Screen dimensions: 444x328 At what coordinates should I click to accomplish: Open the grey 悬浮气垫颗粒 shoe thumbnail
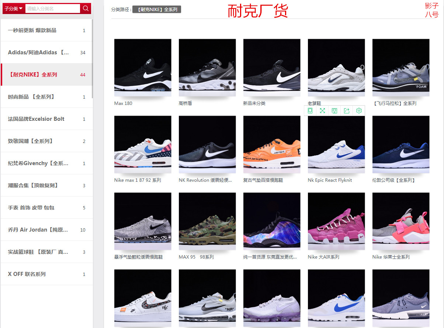(x=143, y=221)
